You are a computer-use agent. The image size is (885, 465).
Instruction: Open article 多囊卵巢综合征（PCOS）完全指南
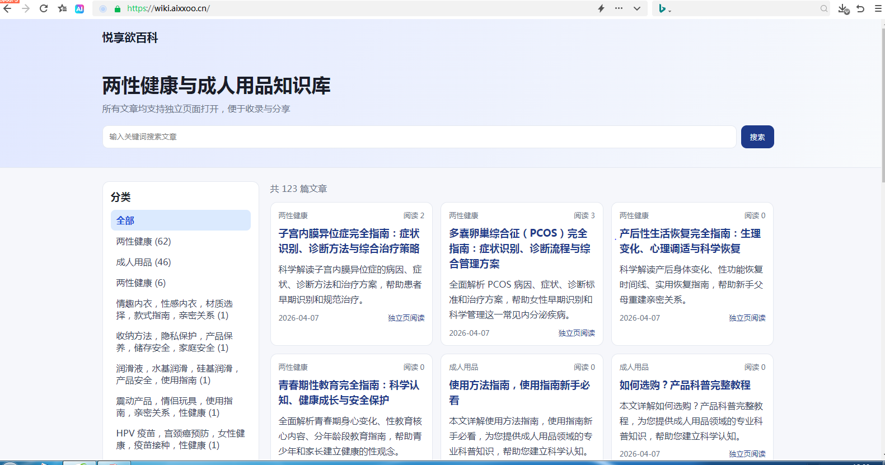point(519,248)
